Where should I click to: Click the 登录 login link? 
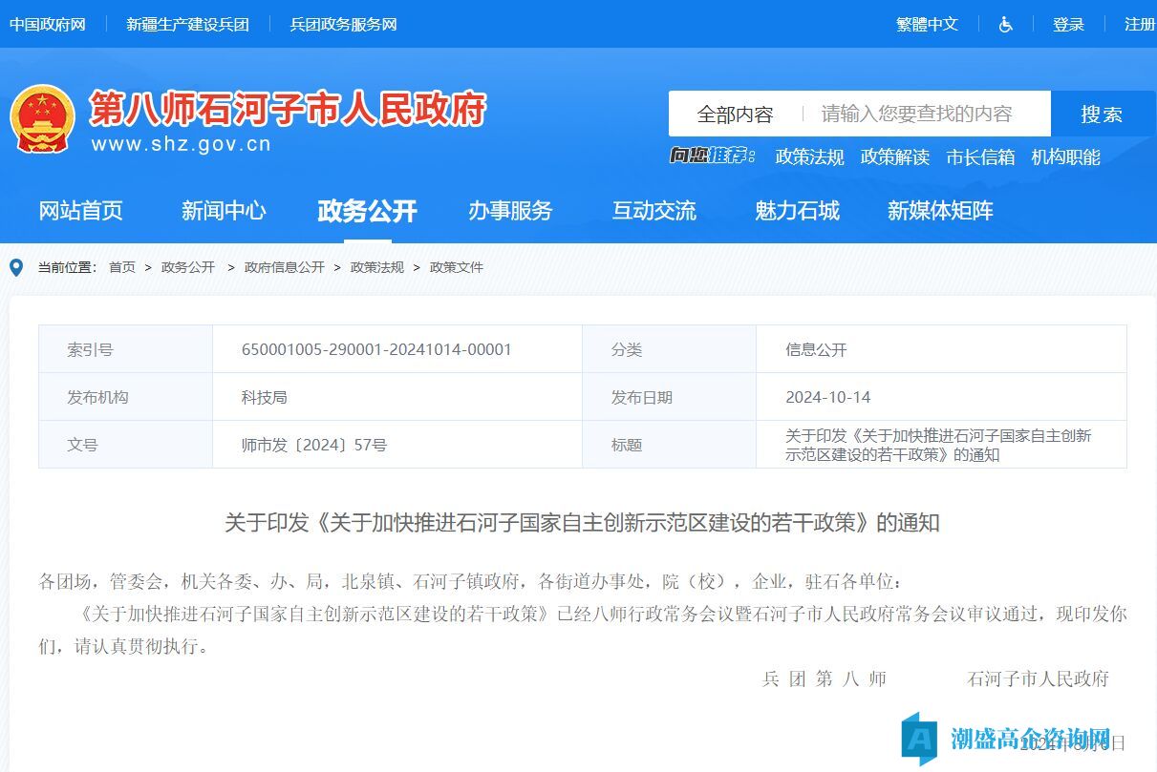coord(1068,25)
